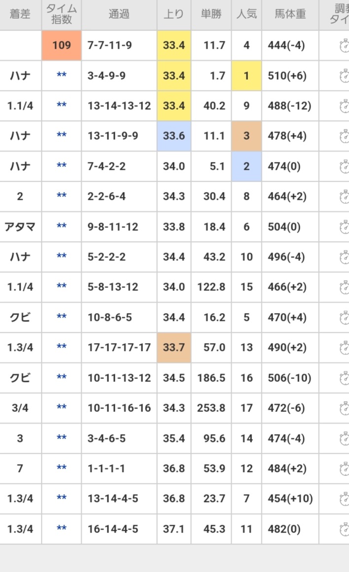Sort by the 上り column header
This screenshot has width=349, height=572.
point(174,15)
